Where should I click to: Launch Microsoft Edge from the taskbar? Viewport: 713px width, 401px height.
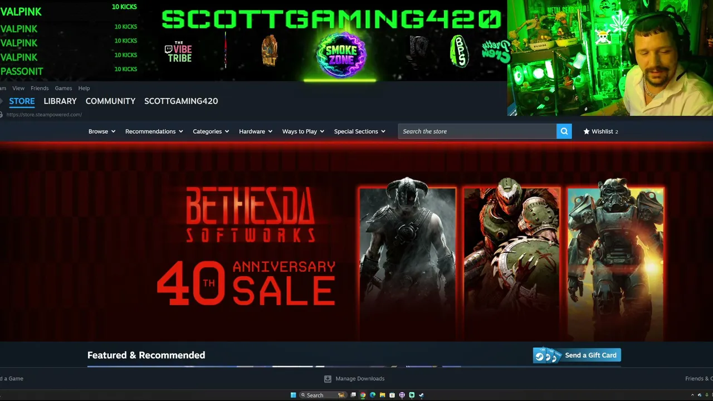[373, 395]
